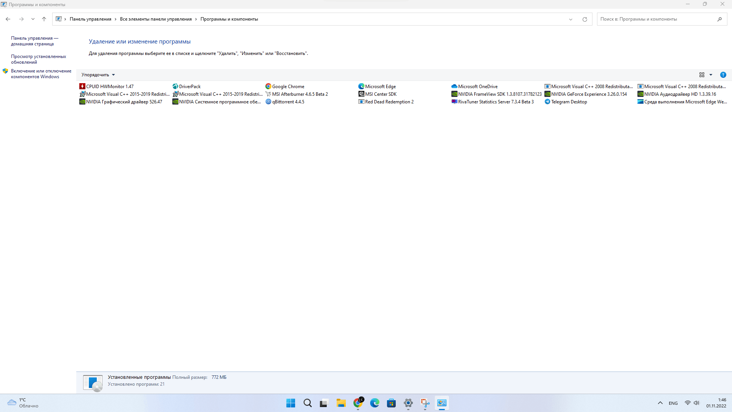Click Упорядочить dropdown button
Image resolution: width=732 pixels, height=412 pixels.
[98, 74]
